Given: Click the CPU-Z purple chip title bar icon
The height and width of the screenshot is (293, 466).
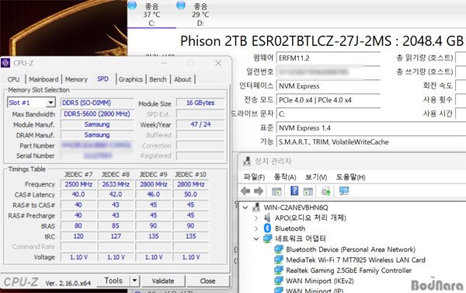Looking at the screenshot, I should (5, 63).
